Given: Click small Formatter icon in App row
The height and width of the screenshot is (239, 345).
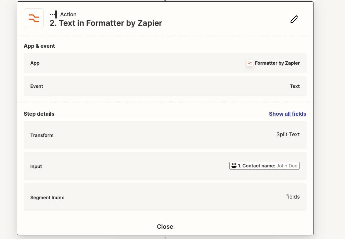Looking at the screenshot, I should pos(250,63).
